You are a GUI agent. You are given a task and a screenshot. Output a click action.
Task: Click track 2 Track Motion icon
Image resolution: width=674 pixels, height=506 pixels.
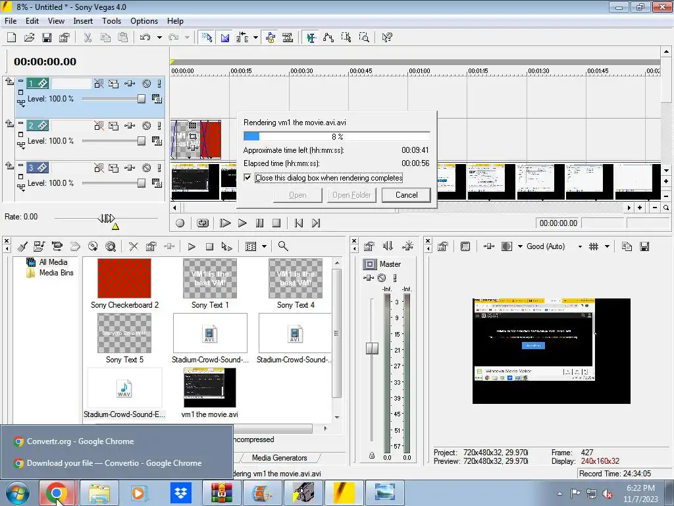pos(113,126)
